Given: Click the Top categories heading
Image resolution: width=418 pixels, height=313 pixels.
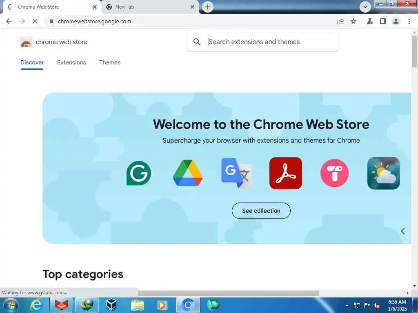Looking at the screenshot, I should coord(83,274).
